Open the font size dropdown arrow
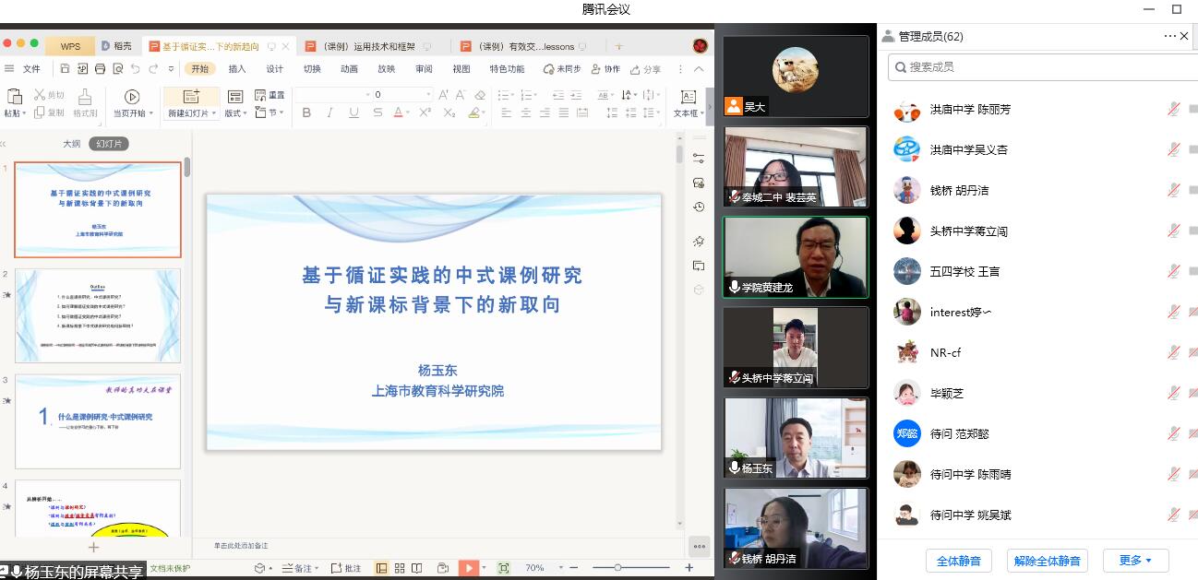 point(428,94)
